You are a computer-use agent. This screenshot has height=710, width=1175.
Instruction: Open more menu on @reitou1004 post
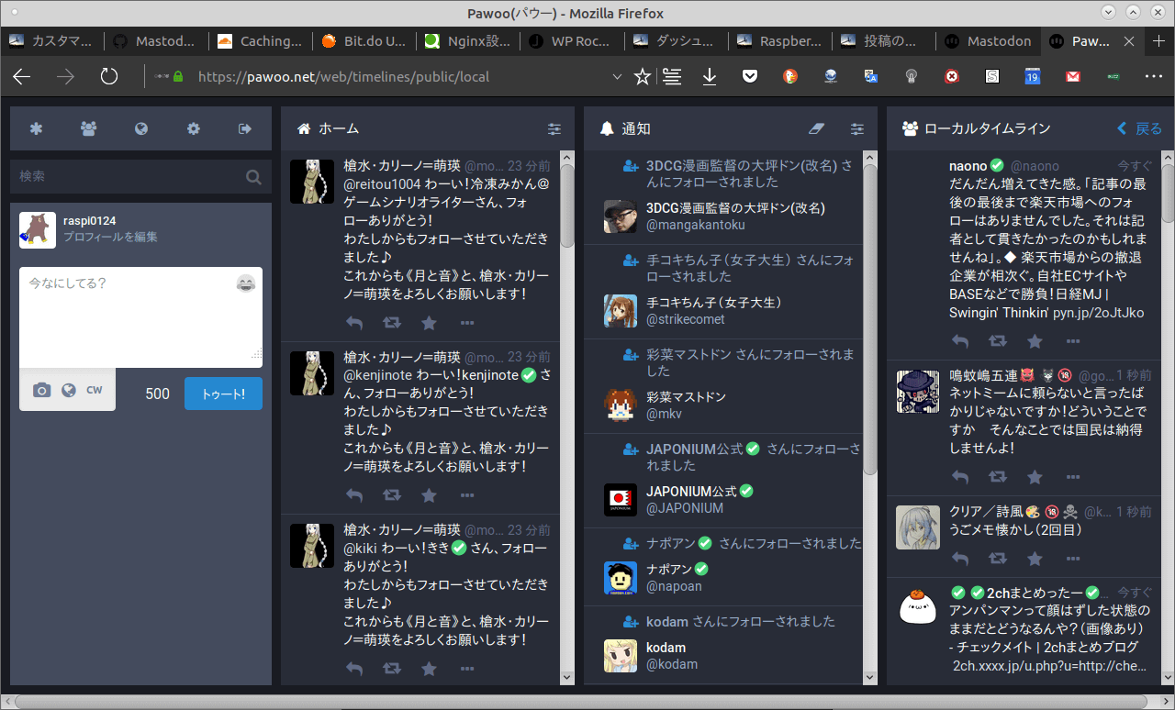(466, 323)
